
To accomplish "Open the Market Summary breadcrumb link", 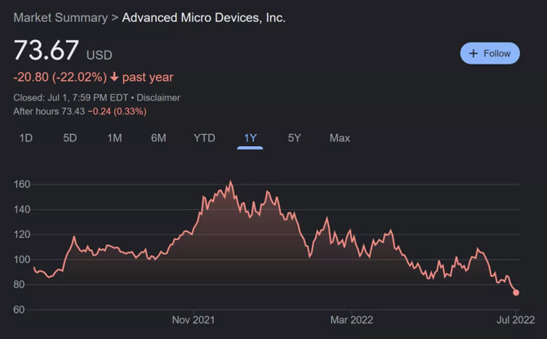I will [60, 17].
